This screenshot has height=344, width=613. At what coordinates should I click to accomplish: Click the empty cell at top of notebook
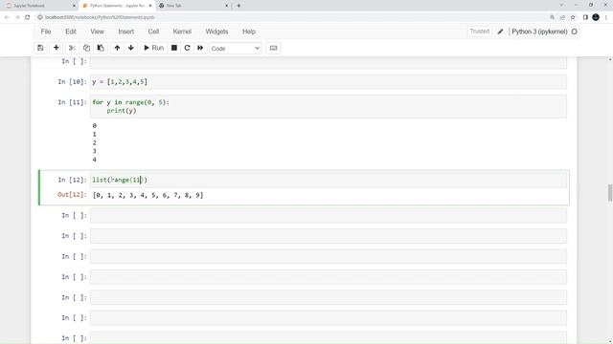pyautogui.click(x=328, y=62)
